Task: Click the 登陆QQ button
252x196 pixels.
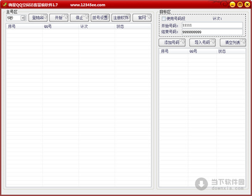Action: tap(38, 18)
